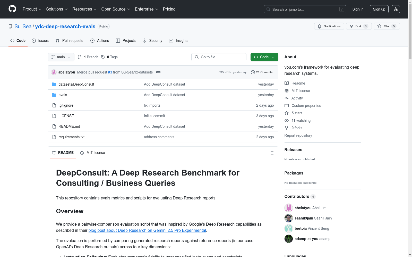The width and height of the screenshot is (412, 257).
Task: Click the LICENSE file icon
Action: click(54, 116)
